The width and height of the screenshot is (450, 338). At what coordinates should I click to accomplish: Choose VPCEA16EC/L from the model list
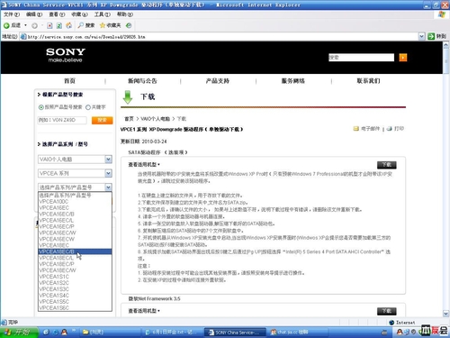tap(75, 221)
